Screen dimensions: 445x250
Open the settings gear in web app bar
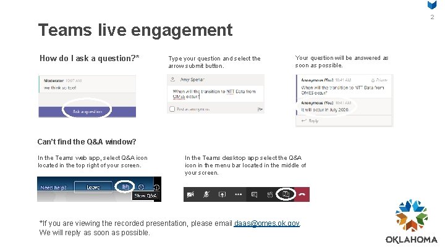point(141,187)
